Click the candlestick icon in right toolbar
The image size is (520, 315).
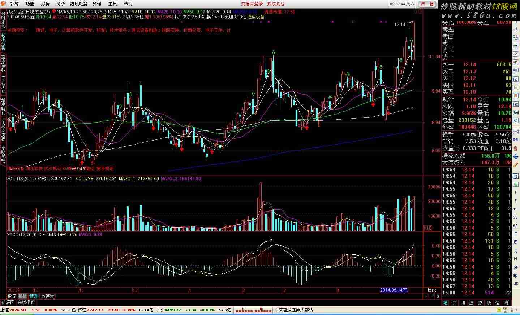(516, 62)
